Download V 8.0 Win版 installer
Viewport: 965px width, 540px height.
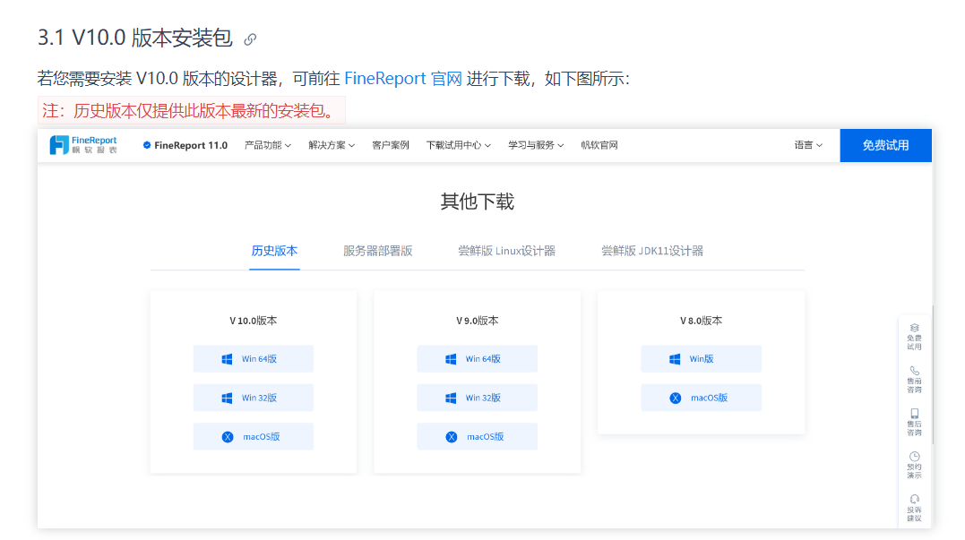coord(701,358)
